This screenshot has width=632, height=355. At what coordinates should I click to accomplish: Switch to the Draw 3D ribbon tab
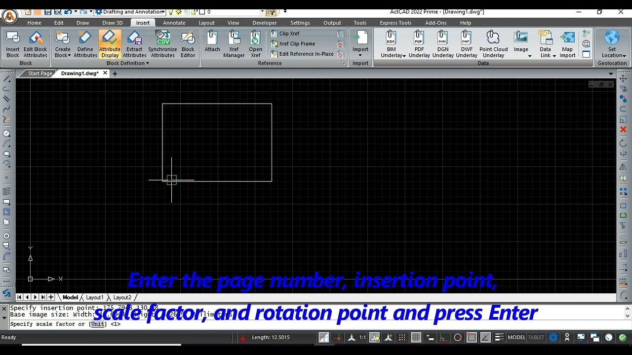[x=113, y=23]
